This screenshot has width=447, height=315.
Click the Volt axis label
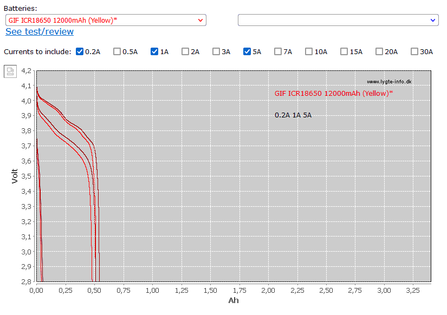[x=15, y=176]
